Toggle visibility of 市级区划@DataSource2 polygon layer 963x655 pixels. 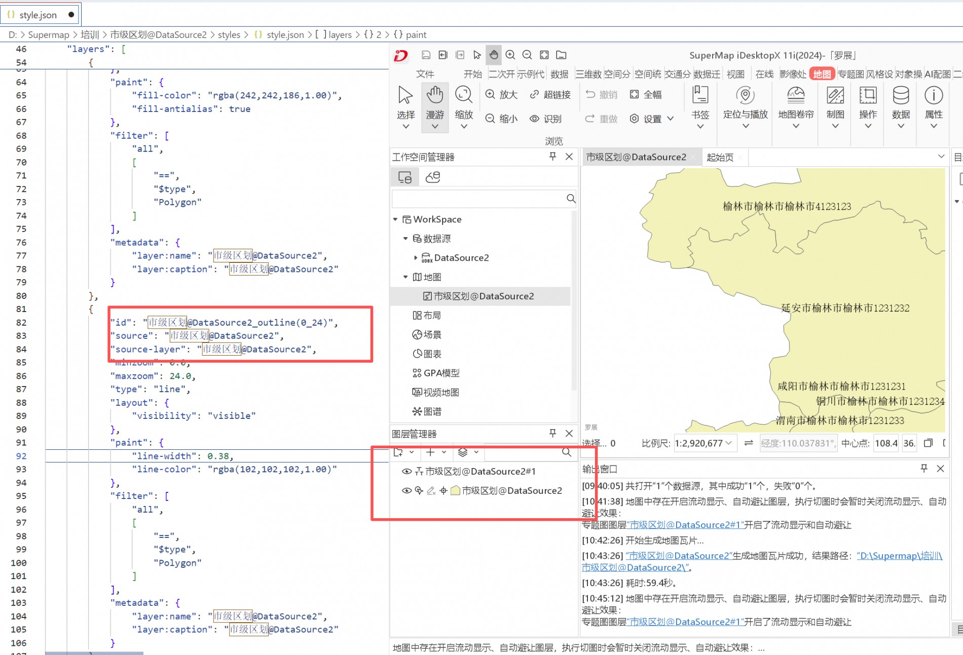[406, 490]
